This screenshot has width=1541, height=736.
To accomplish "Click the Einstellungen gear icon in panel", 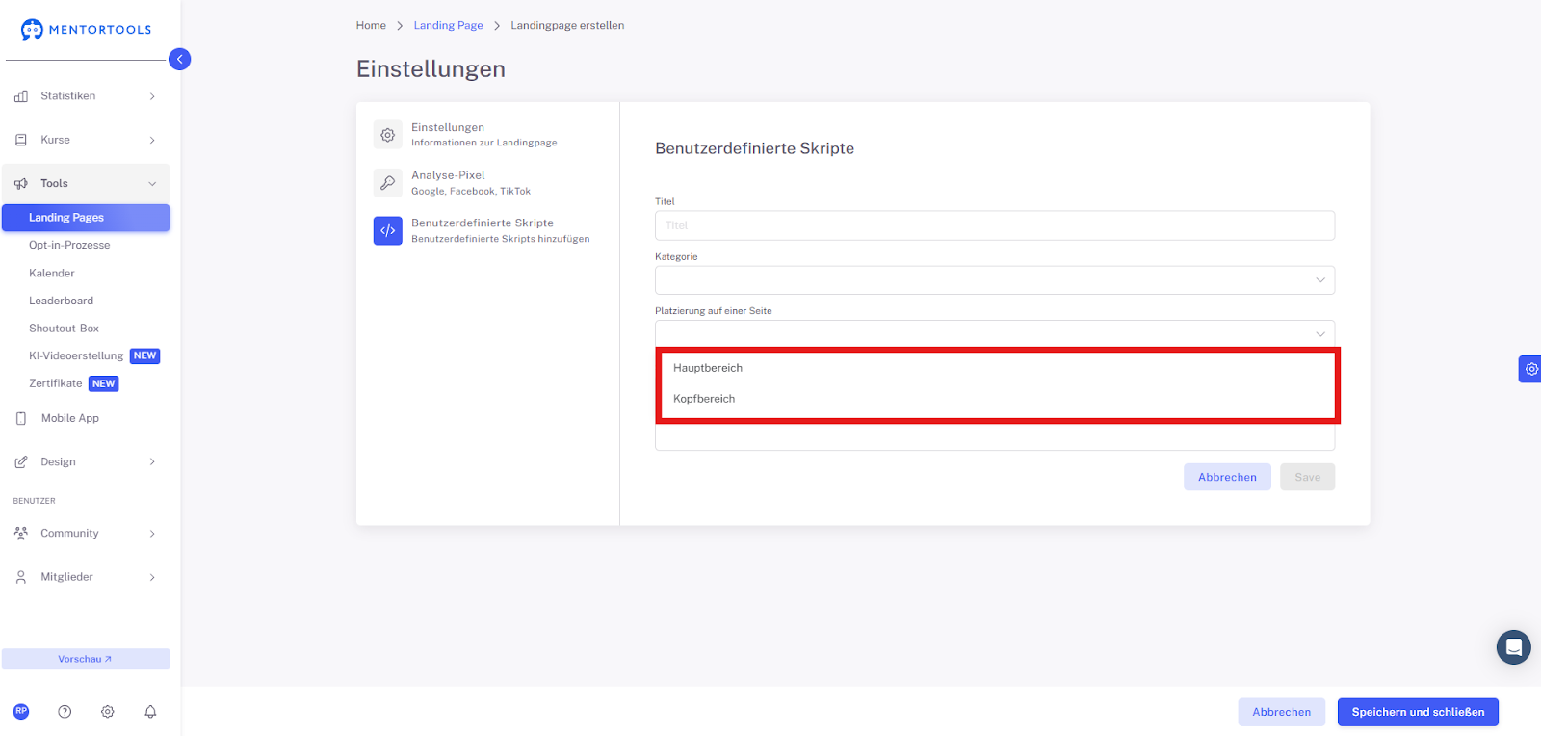I will click(x=388, y=135).
